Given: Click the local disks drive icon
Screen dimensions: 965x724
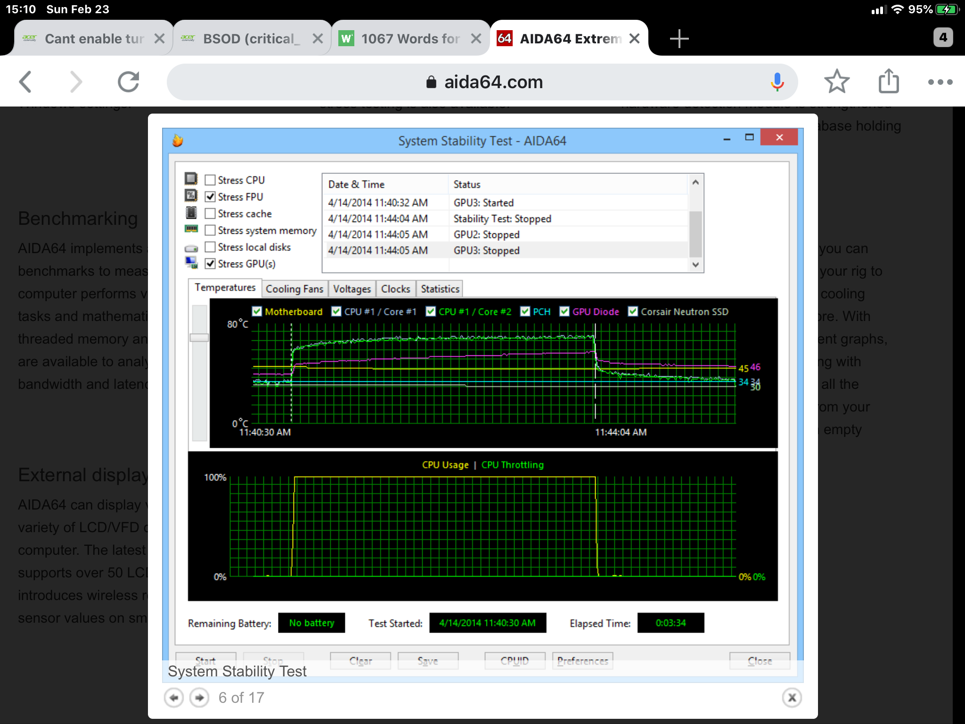Looking at the screenshot, I should 191,248.
